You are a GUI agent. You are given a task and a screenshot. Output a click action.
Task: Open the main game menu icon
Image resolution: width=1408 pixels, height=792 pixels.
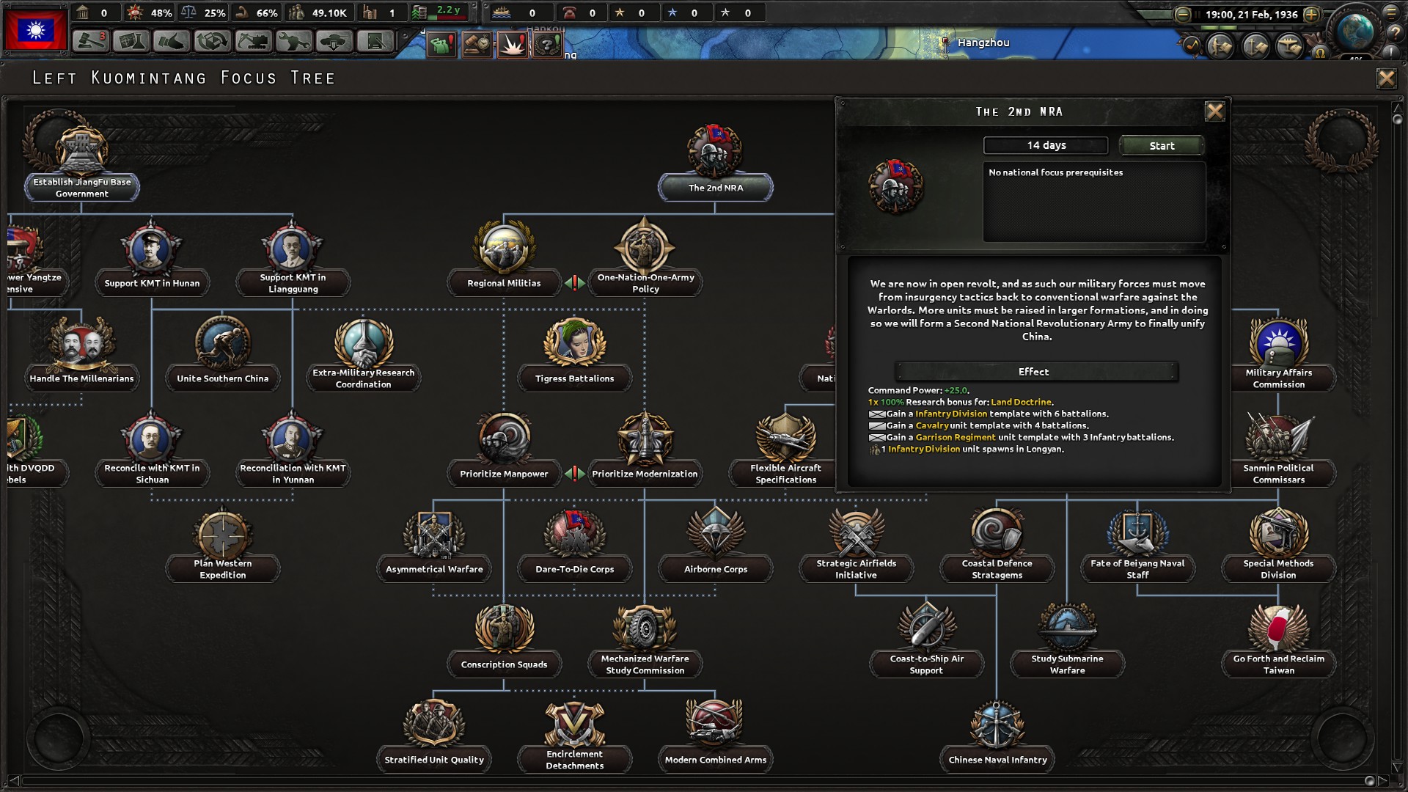(x=1391, y=12)
